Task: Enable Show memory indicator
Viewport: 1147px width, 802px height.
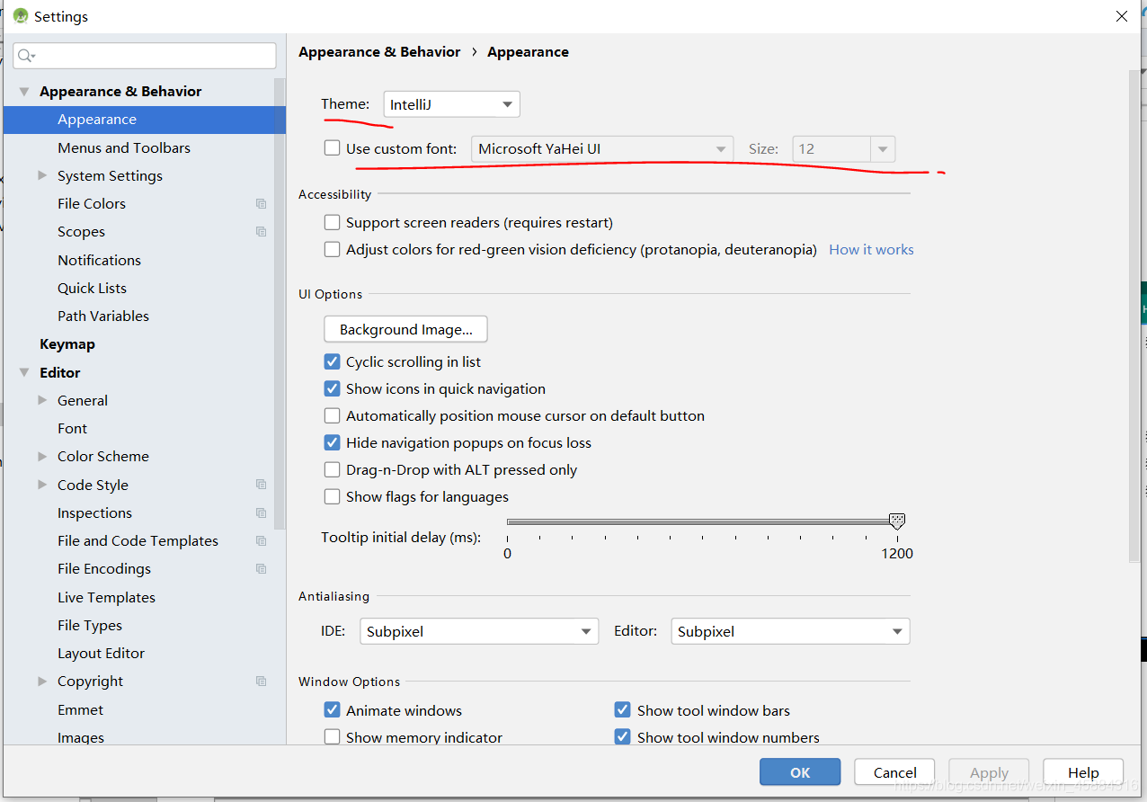Action: [x=333, y=737]
